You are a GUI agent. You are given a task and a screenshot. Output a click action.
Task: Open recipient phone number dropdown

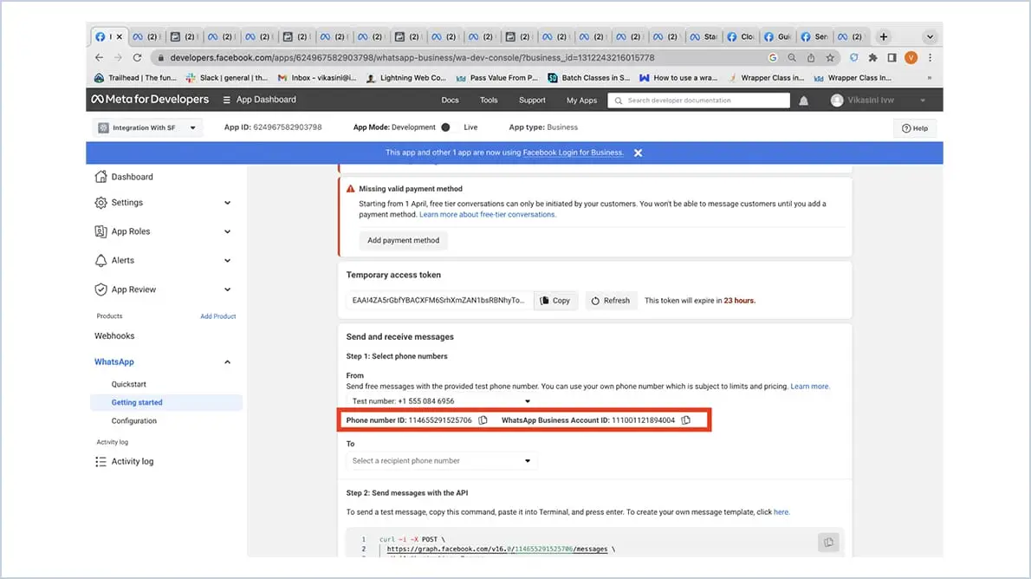click(441, 460)
